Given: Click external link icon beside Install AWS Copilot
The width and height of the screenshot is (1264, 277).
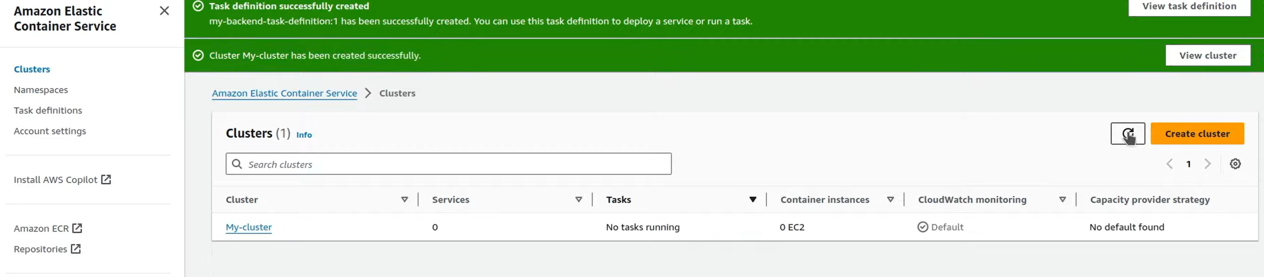Looking at the screenshot, I should click(x=106, y=180).
